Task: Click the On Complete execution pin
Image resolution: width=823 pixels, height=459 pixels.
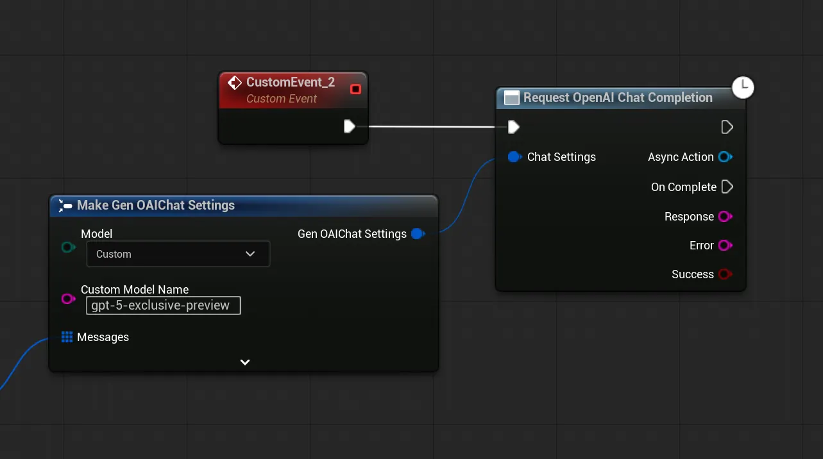Action: pos(727,187)
